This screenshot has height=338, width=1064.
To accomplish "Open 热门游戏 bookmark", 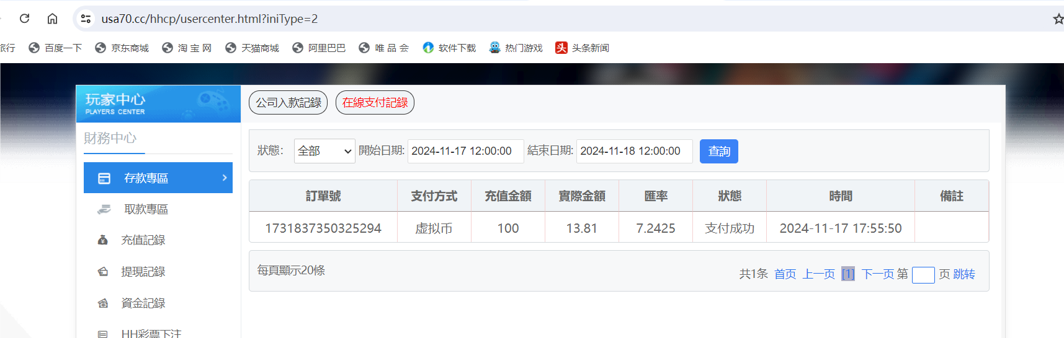I will coord(516,48).
